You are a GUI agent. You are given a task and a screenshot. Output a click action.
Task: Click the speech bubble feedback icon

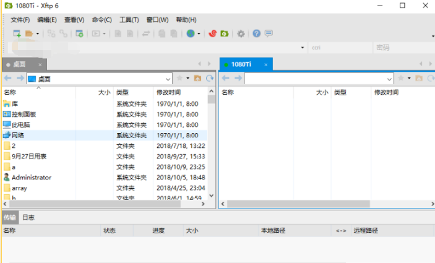(x=269, y=33)
